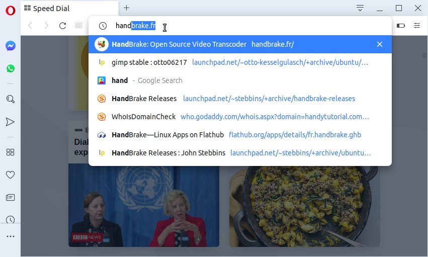Open WhatsApp in the sidebar
428x257 pixels.
(x=11, y=68)
